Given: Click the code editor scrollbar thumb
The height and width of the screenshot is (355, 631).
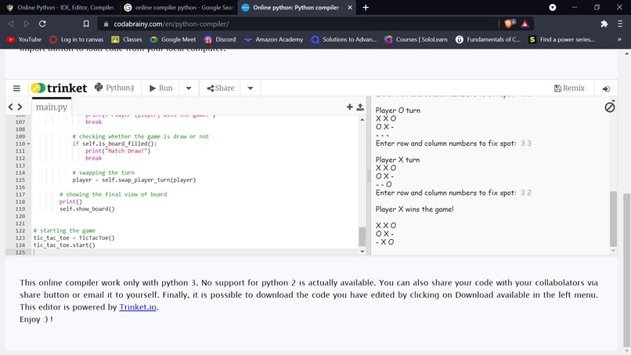Looking at the screenshot, I should 362,237.
